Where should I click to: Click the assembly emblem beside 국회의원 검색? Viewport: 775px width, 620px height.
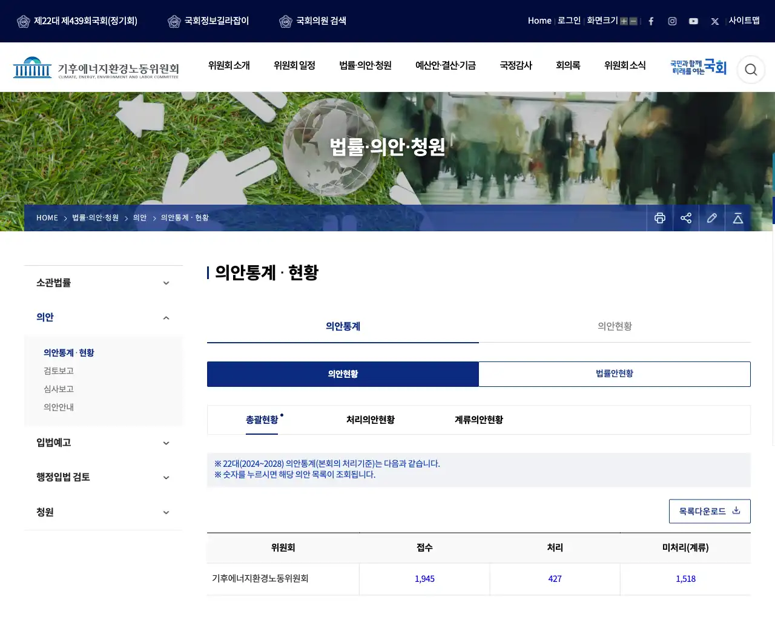pos(286,22)
